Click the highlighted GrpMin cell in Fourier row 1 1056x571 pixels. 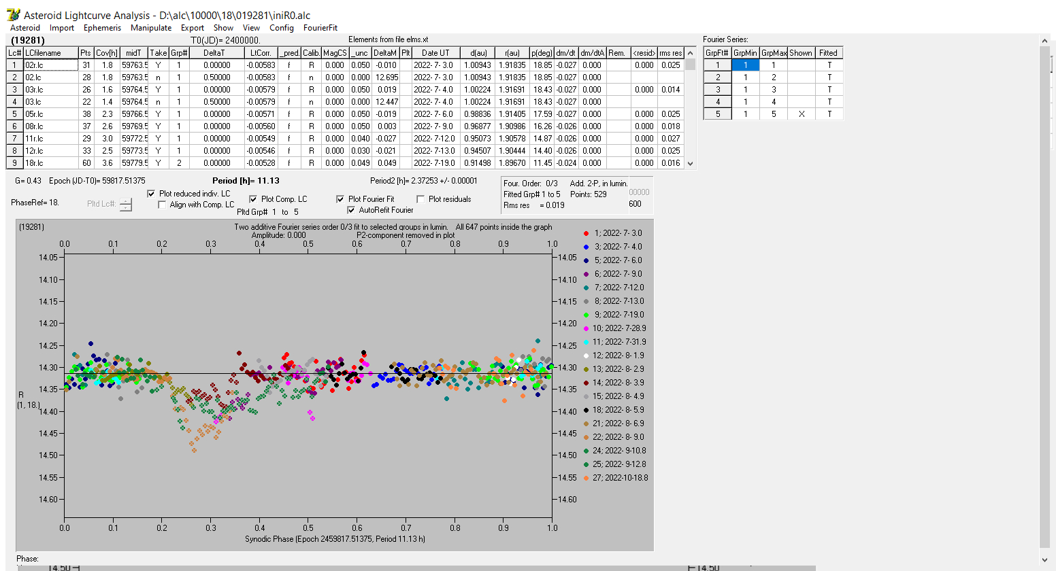point(745,65)
